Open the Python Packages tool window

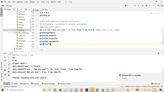click(48, 84)
